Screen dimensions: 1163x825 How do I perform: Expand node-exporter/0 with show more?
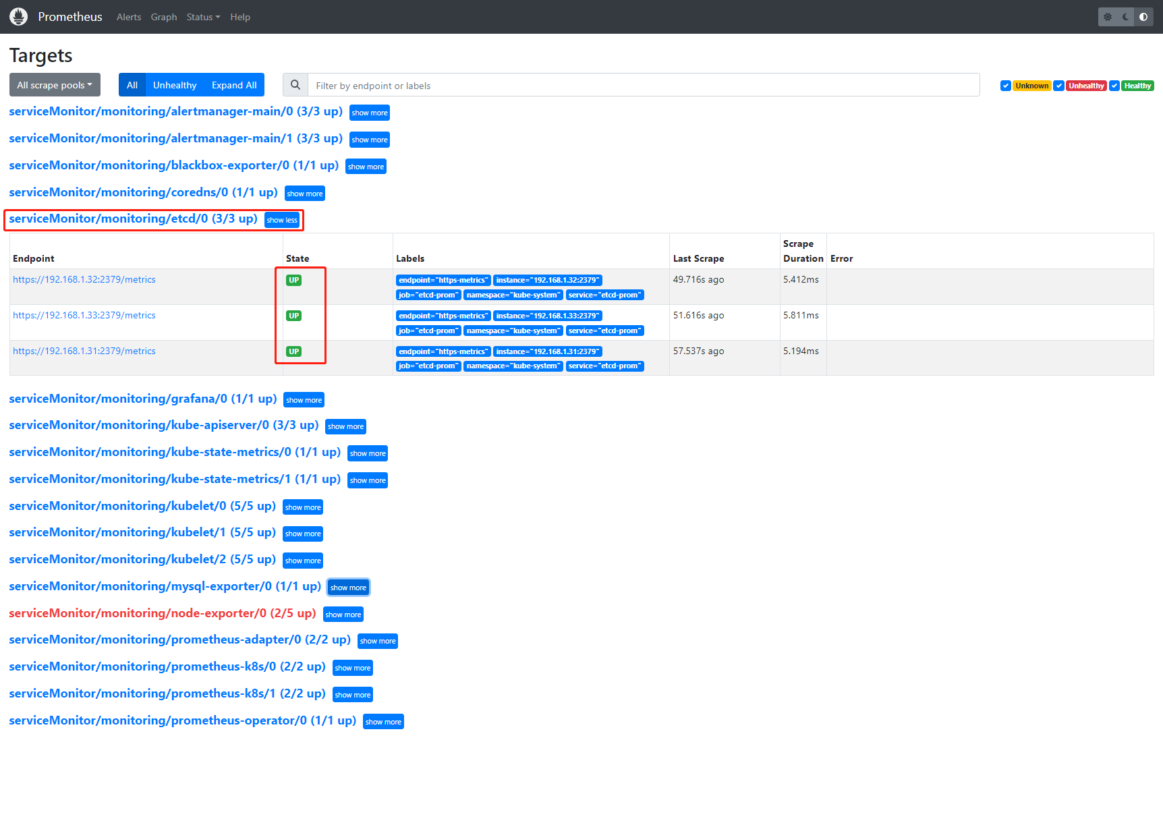[343, 615]
